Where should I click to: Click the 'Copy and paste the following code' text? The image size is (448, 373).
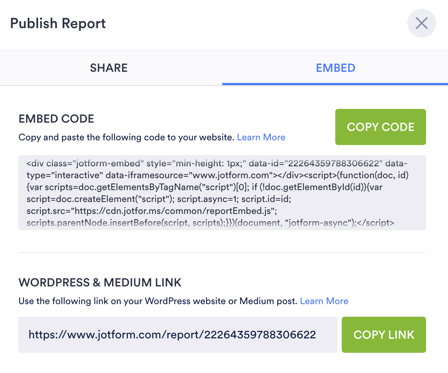(x=126, y=137)
